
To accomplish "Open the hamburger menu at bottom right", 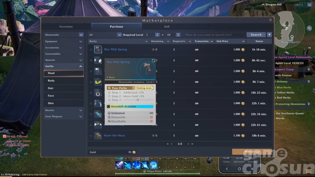I will pyautogui.click(x=309, y=171).
